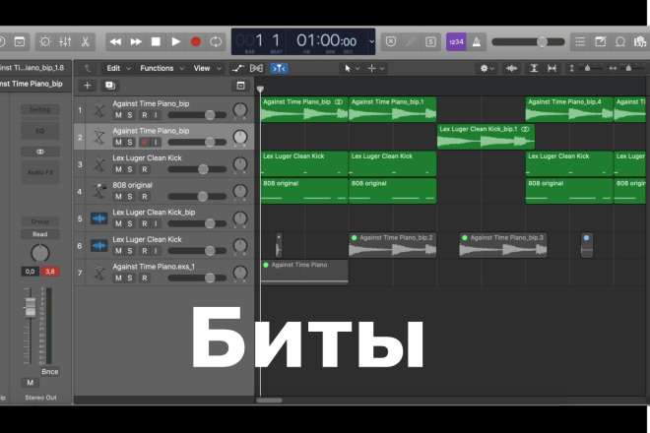Click track 4 keyboard instrument icon
This screenshot has height=433, width=650.
99,191
